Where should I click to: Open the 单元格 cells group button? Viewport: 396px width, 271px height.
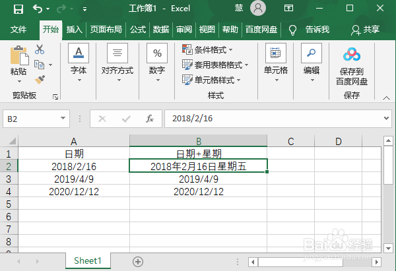click(x=276, y=63)
